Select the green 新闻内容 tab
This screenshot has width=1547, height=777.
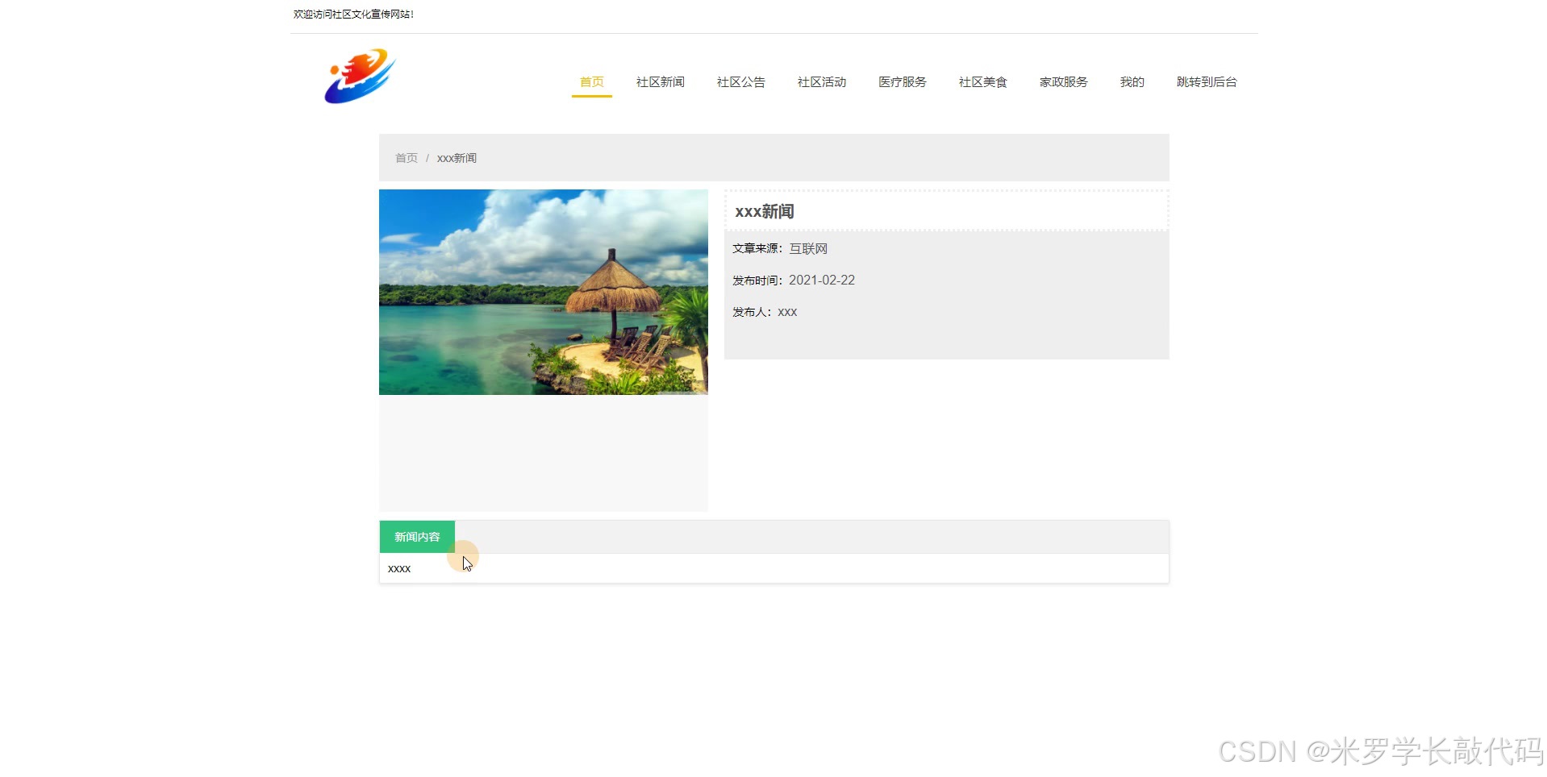[416, 535]
